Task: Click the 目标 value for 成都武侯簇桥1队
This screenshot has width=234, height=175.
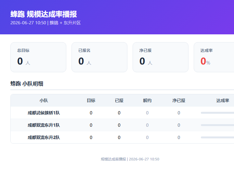Action: tap(91, 113)
